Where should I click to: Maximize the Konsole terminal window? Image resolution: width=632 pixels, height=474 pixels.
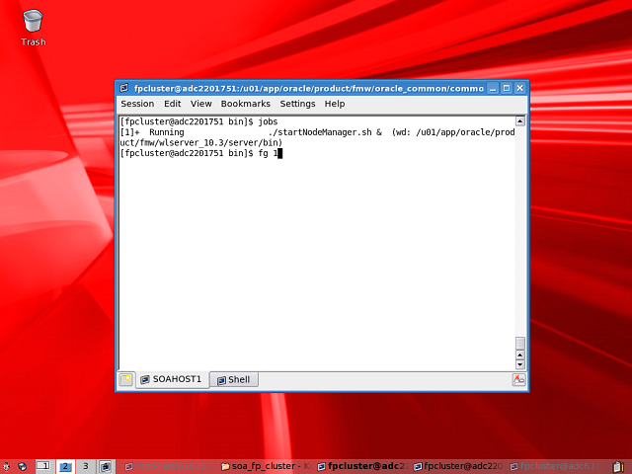(507, 88)
